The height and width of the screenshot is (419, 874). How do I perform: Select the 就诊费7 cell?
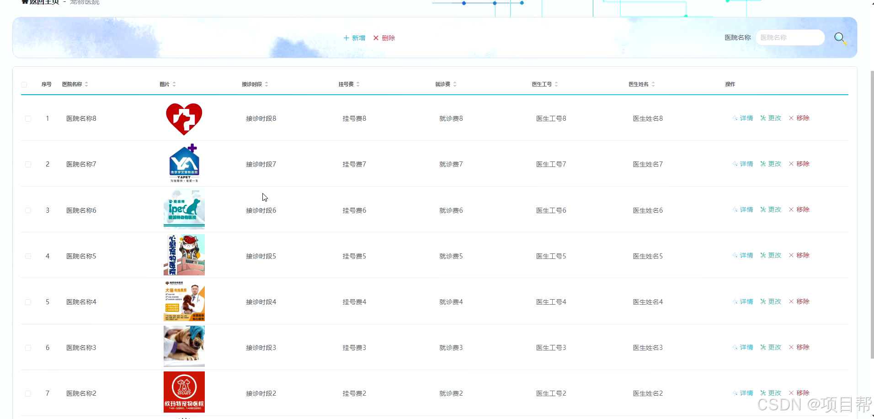coord(451,164)
